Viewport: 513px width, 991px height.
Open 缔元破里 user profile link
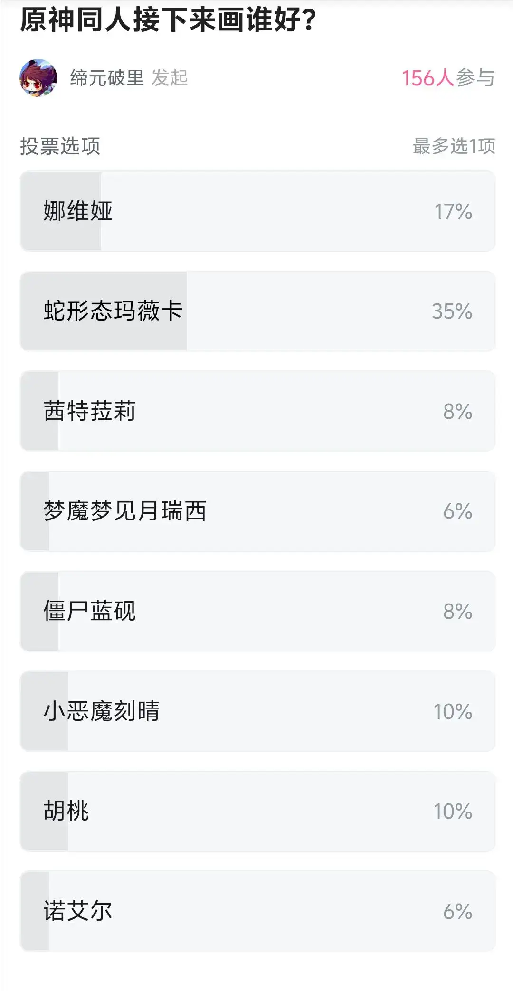point(107,78)
